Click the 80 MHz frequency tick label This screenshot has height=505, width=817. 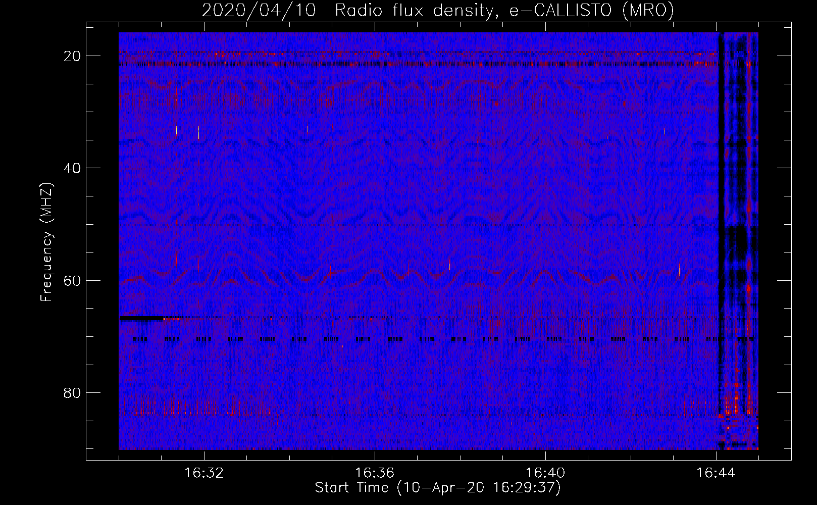[x=72, y=393]
